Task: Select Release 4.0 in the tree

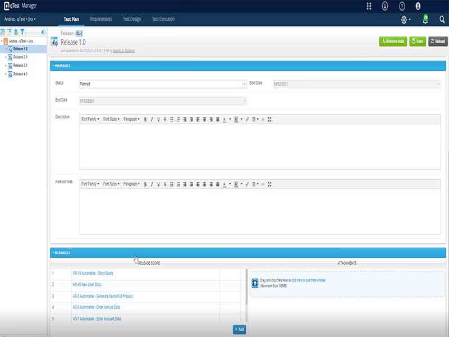Action: tap(20, 74)
